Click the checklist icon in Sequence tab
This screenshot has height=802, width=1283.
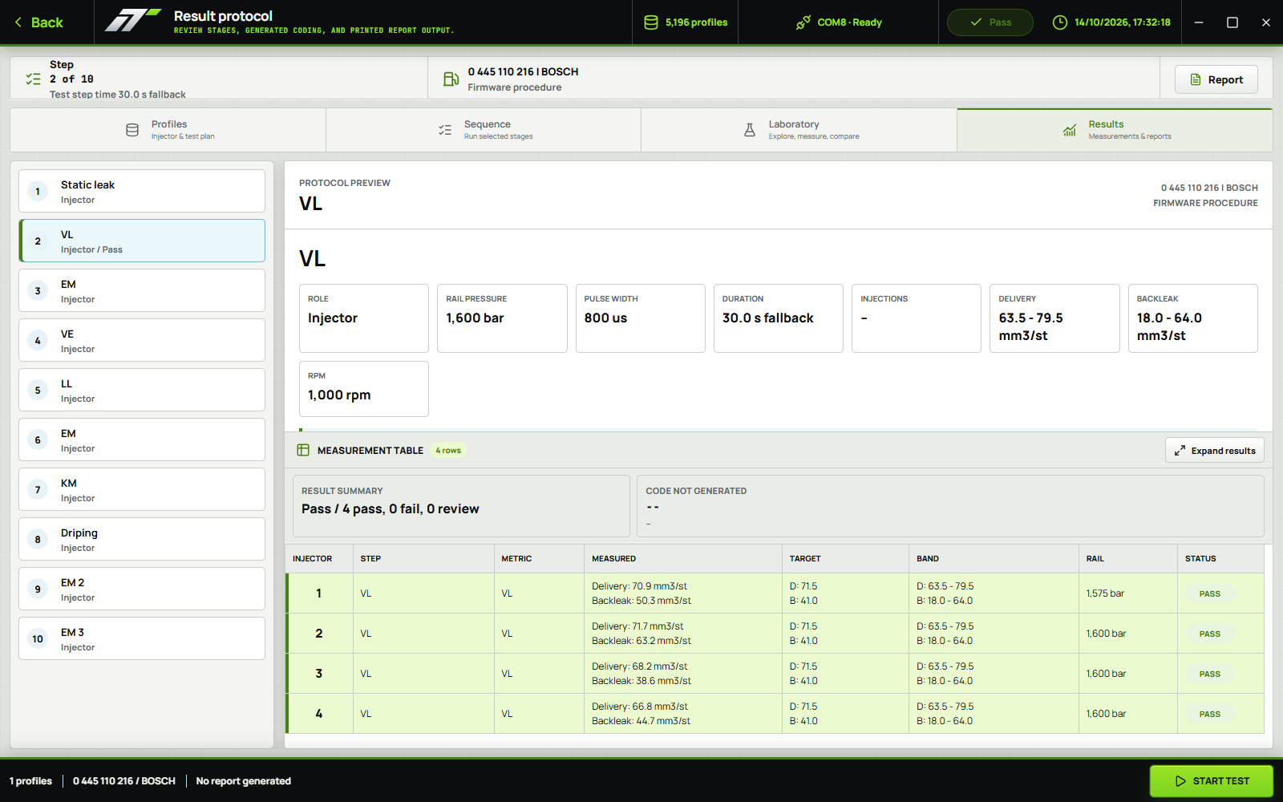click(445, 130)
